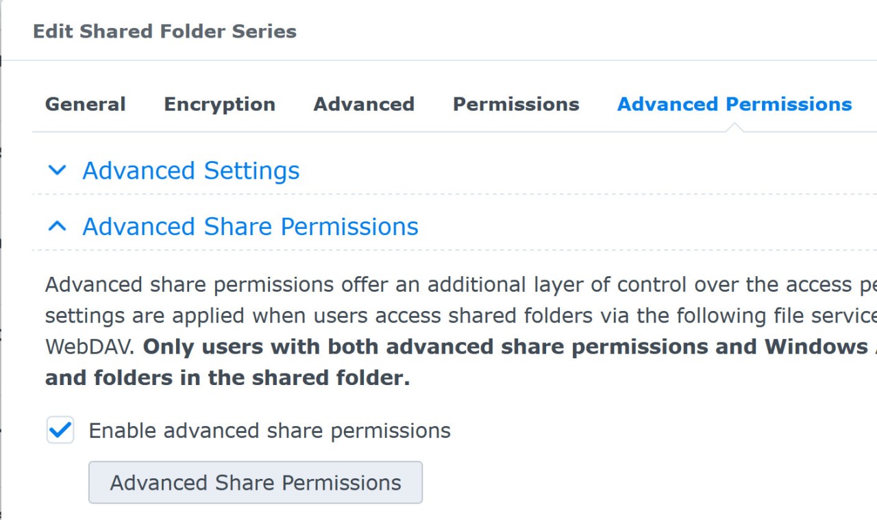The height and width of the screenshot is (520, 877).
Task: Click the blue checkmark in the permissions checkbox
Action: [x=60, y=430]
